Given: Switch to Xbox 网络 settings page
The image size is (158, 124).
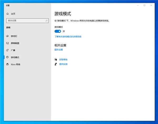Looking at the screenshot, I should click(x=16, y=64).
